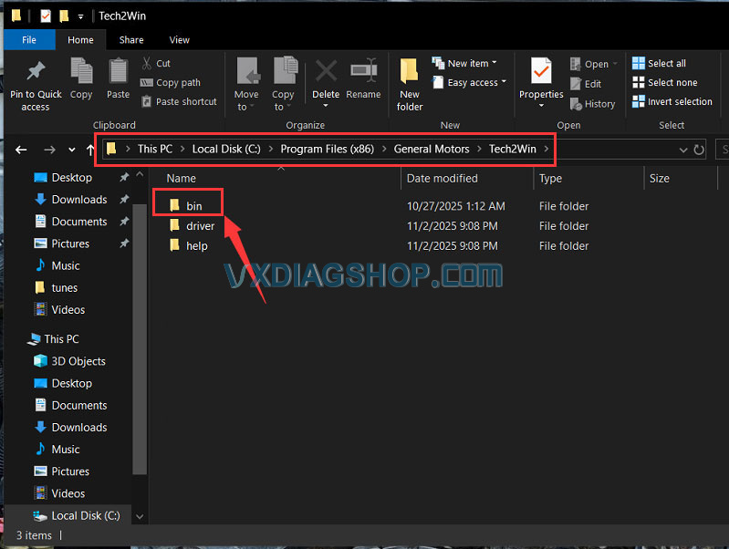Expand the address bar history dropdown
Image resolution: width=729 pixels, height=549 pixels.
click(x=683, y=150)
